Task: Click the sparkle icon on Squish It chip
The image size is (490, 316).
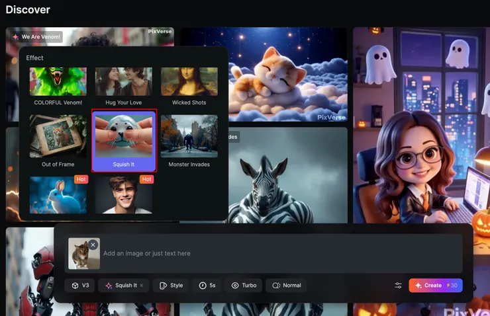Action: [109, 286]
